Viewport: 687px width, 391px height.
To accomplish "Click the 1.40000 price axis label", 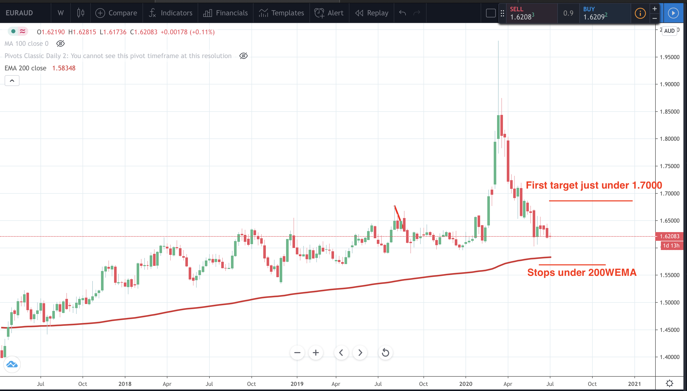I will tap(670, 357).
